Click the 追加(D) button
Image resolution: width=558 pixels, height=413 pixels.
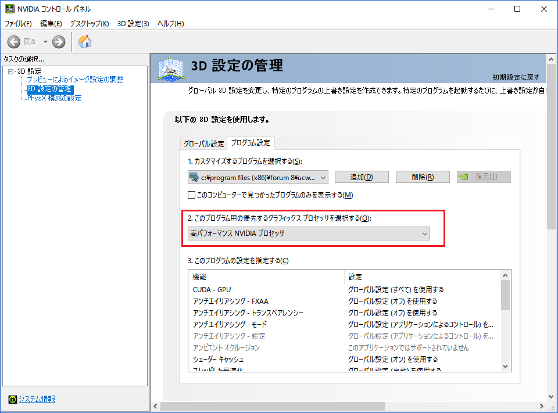point(362,177)
